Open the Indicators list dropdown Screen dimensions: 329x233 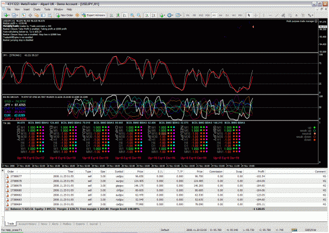pos(162,15)
